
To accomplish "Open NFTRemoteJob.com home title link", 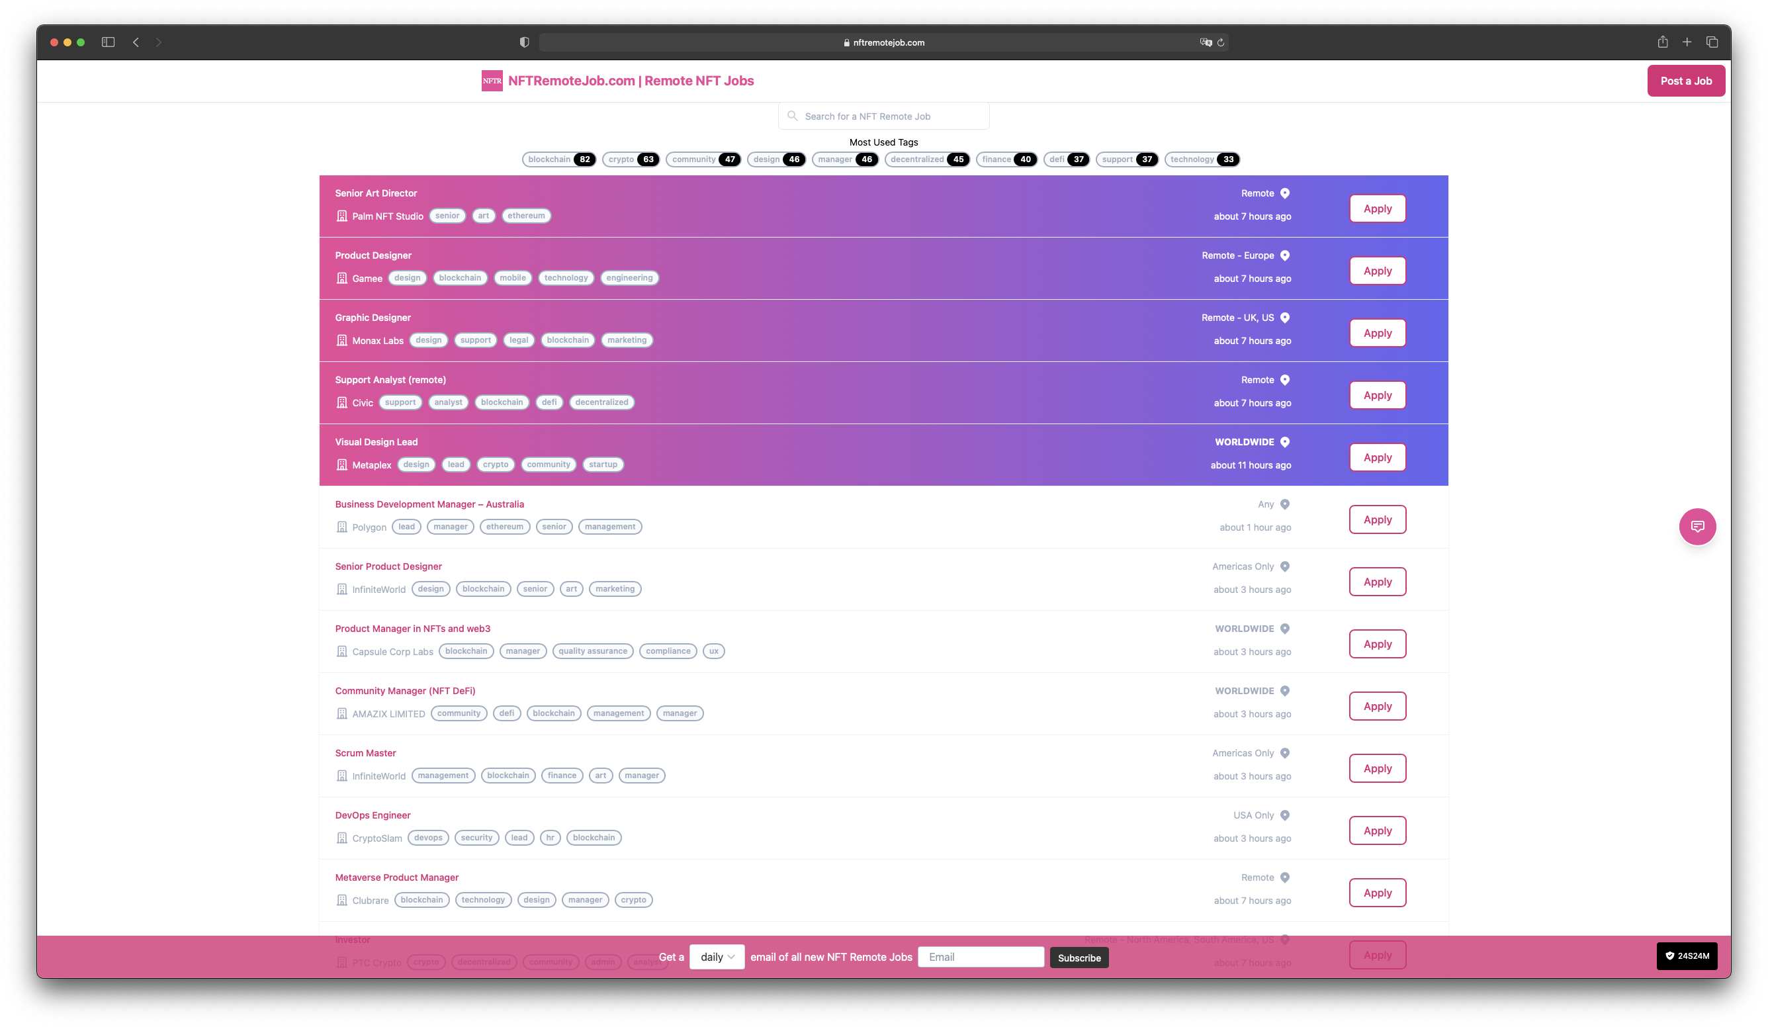I will click(631, 81).
